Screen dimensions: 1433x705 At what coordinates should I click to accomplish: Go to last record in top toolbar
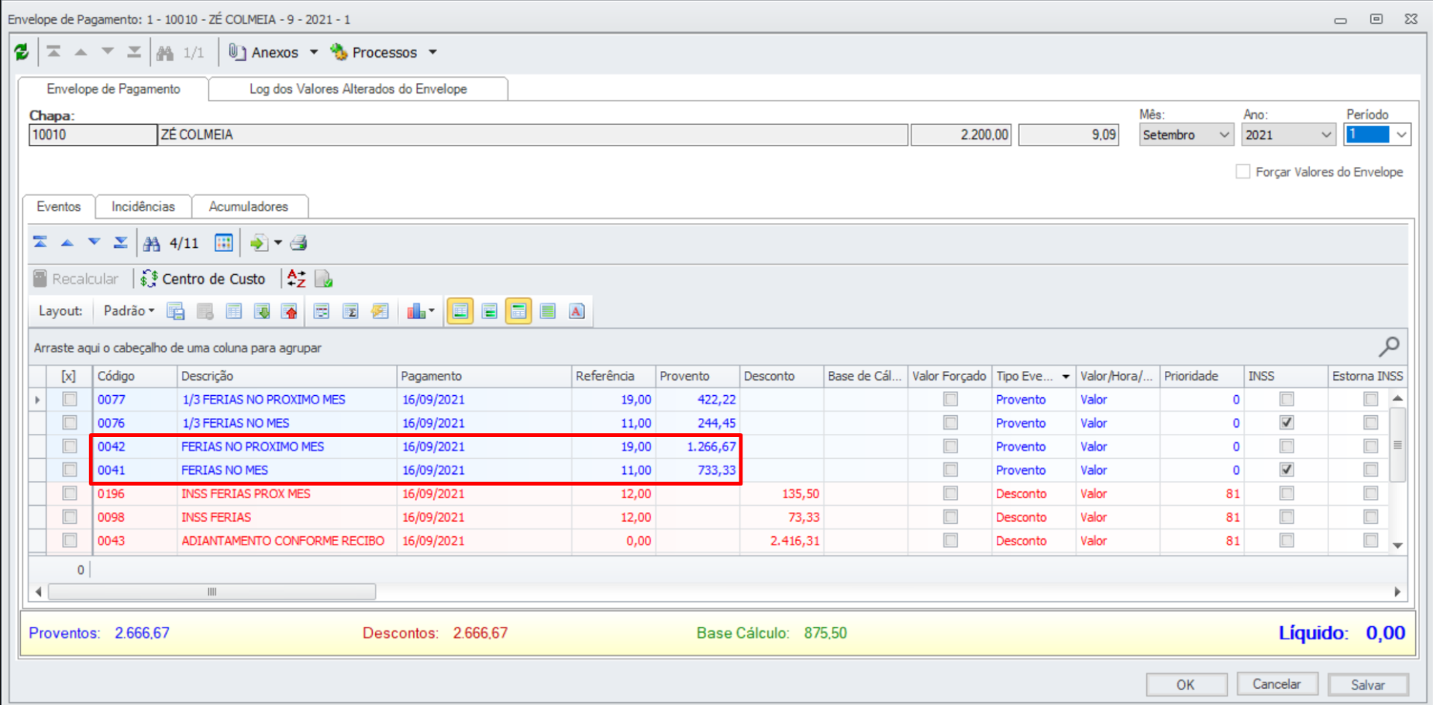134,52
